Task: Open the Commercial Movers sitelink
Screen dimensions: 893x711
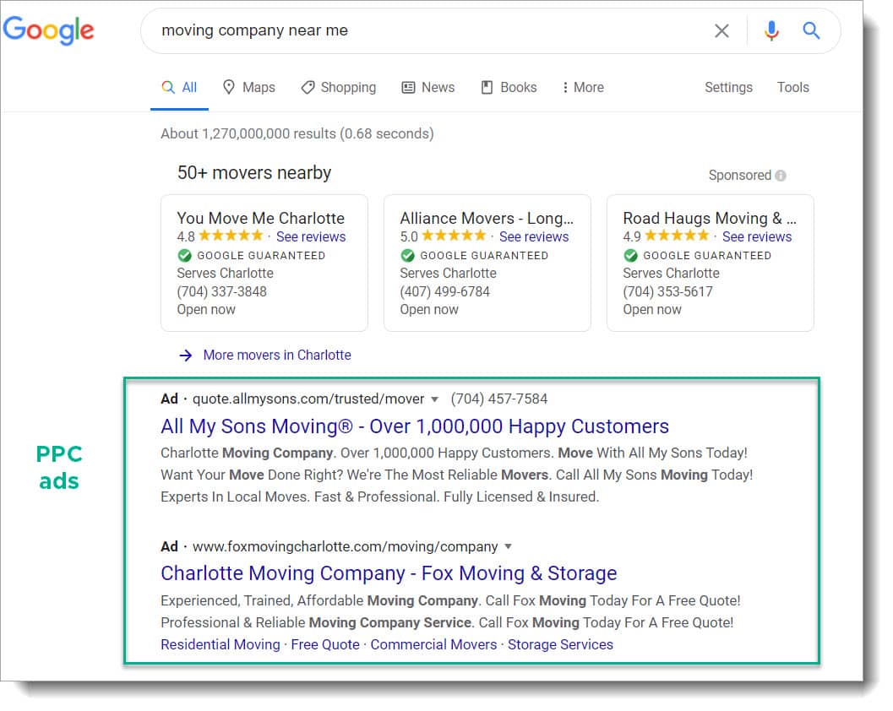Action: point(433,644)
